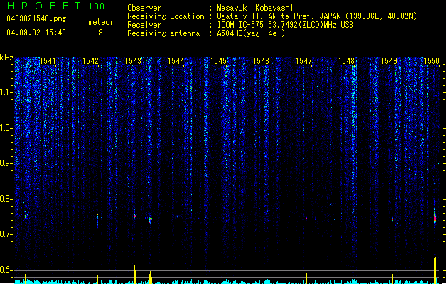Click the Observer label

click(x=144, y=8)
